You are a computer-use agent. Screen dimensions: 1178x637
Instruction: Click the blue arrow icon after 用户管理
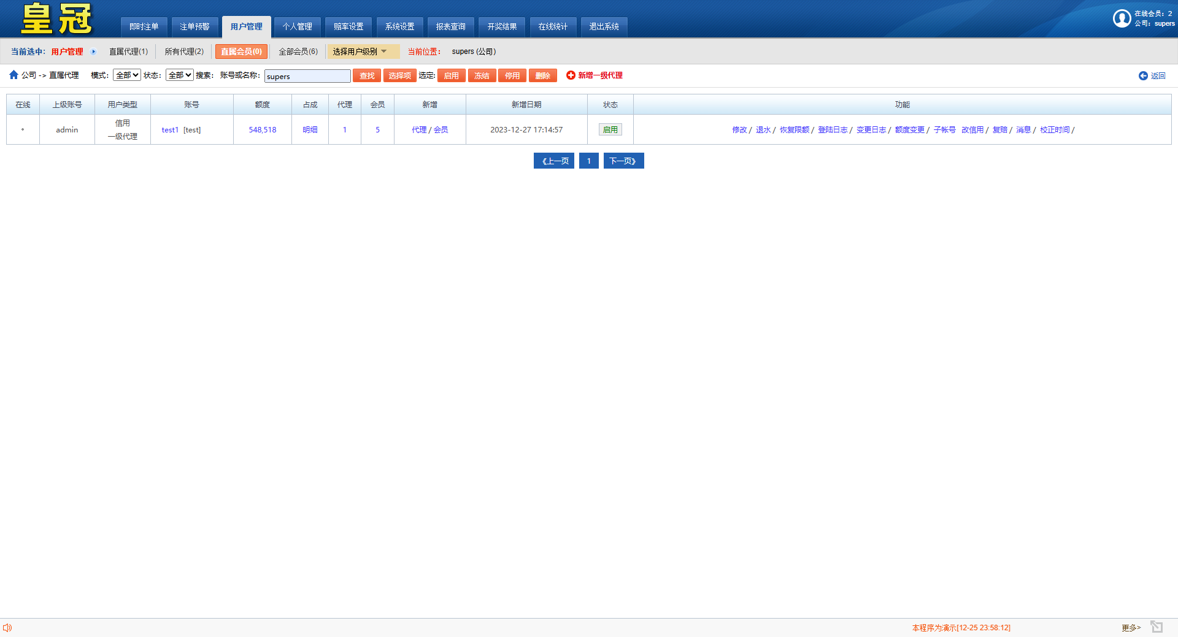tap(94, 52)
